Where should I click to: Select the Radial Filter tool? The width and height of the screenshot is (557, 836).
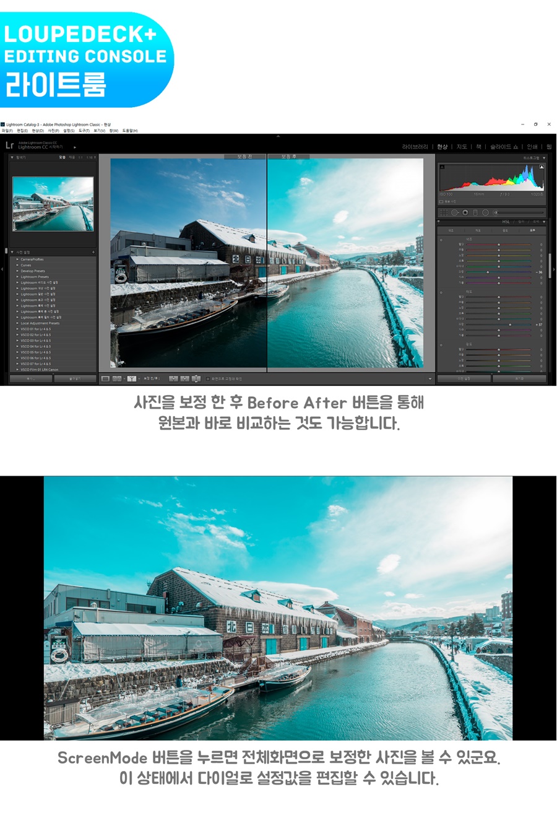tap(485, 212)
